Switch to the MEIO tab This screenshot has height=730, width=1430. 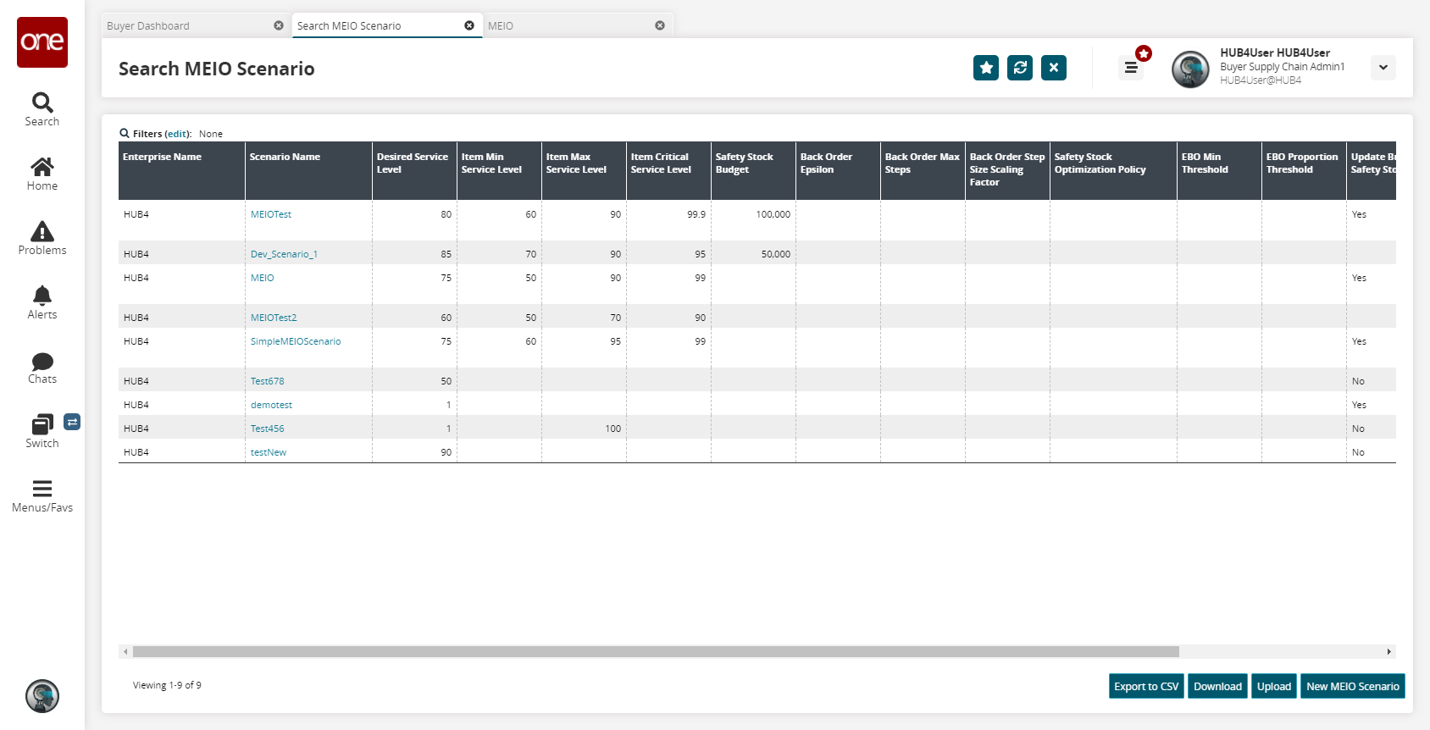501,26
